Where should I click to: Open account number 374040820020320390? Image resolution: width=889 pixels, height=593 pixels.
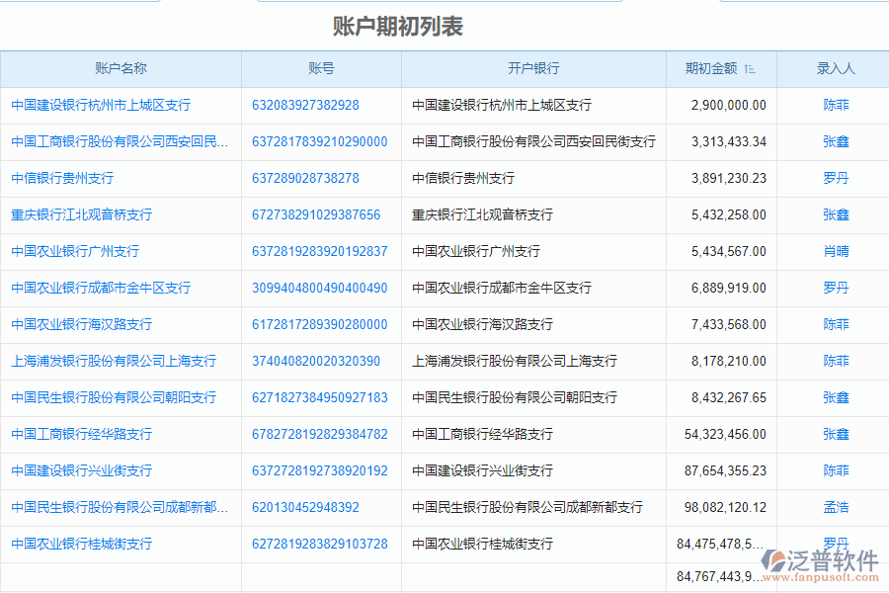click(x=316, y=361)
